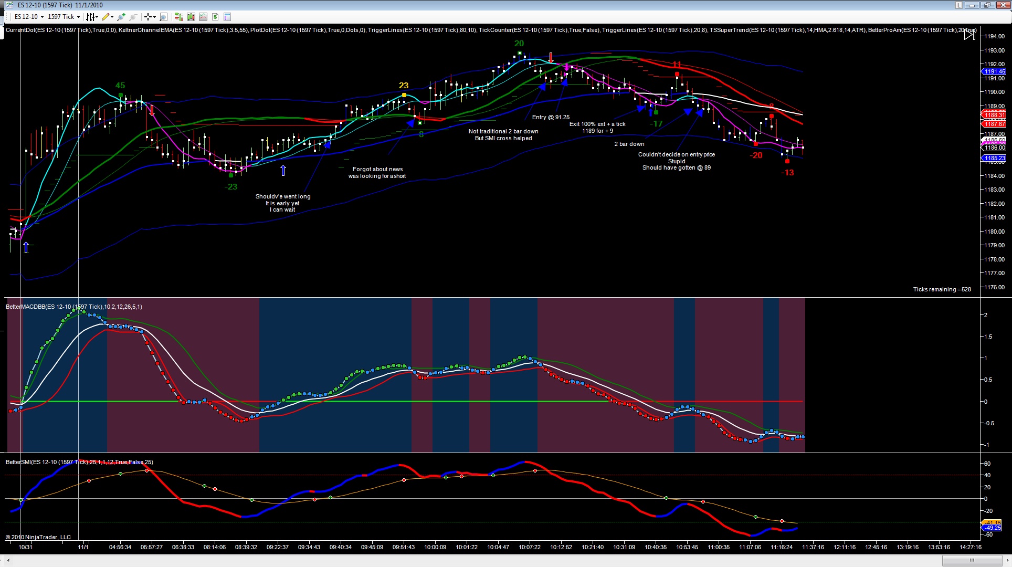
Task: Click the 09:22:37 time axis label
Action: coord(278,547)
